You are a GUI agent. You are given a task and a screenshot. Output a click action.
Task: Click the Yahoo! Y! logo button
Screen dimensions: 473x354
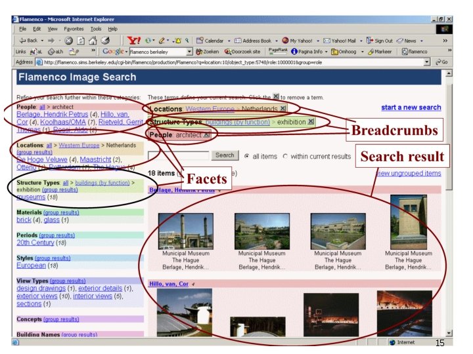point(133,41)
